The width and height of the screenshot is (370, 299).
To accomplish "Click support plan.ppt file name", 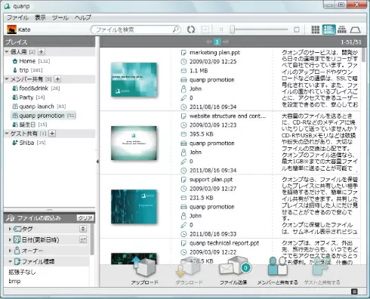I will pos(211,180).
